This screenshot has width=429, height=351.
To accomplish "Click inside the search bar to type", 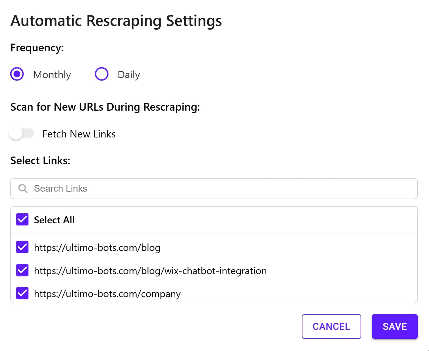I will pos(103,189).
